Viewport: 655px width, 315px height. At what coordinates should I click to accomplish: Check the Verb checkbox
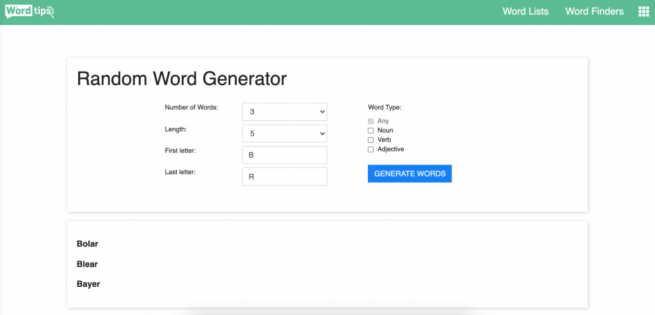(371, 140)
